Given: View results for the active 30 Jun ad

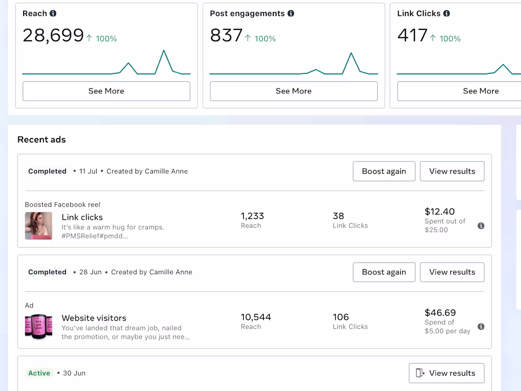Looking at the screenshot, I should coord(446,373).
